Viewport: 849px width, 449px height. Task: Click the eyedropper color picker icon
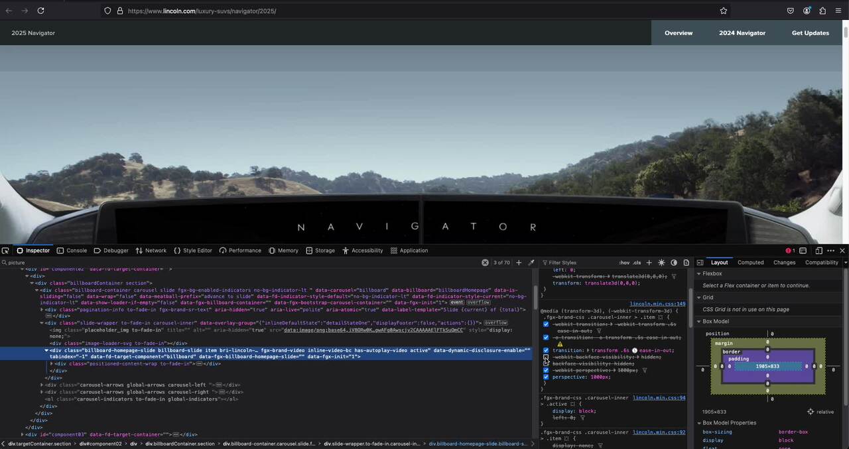(x=531, y=263)
